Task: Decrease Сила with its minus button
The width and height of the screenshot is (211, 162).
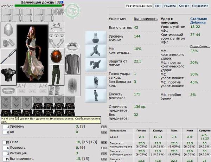Action: [x=103, y=143]
